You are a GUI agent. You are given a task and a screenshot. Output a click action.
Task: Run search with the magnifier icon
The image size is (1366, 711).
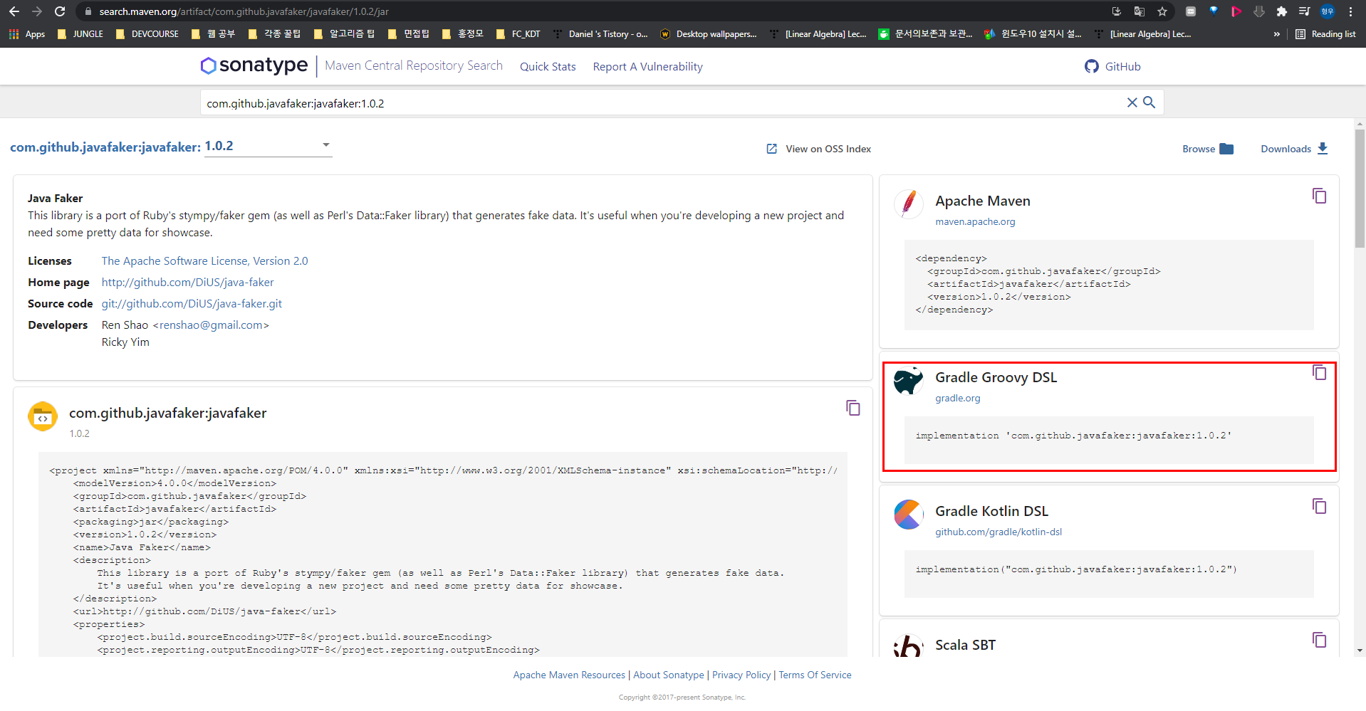[x=1149, y=102]
